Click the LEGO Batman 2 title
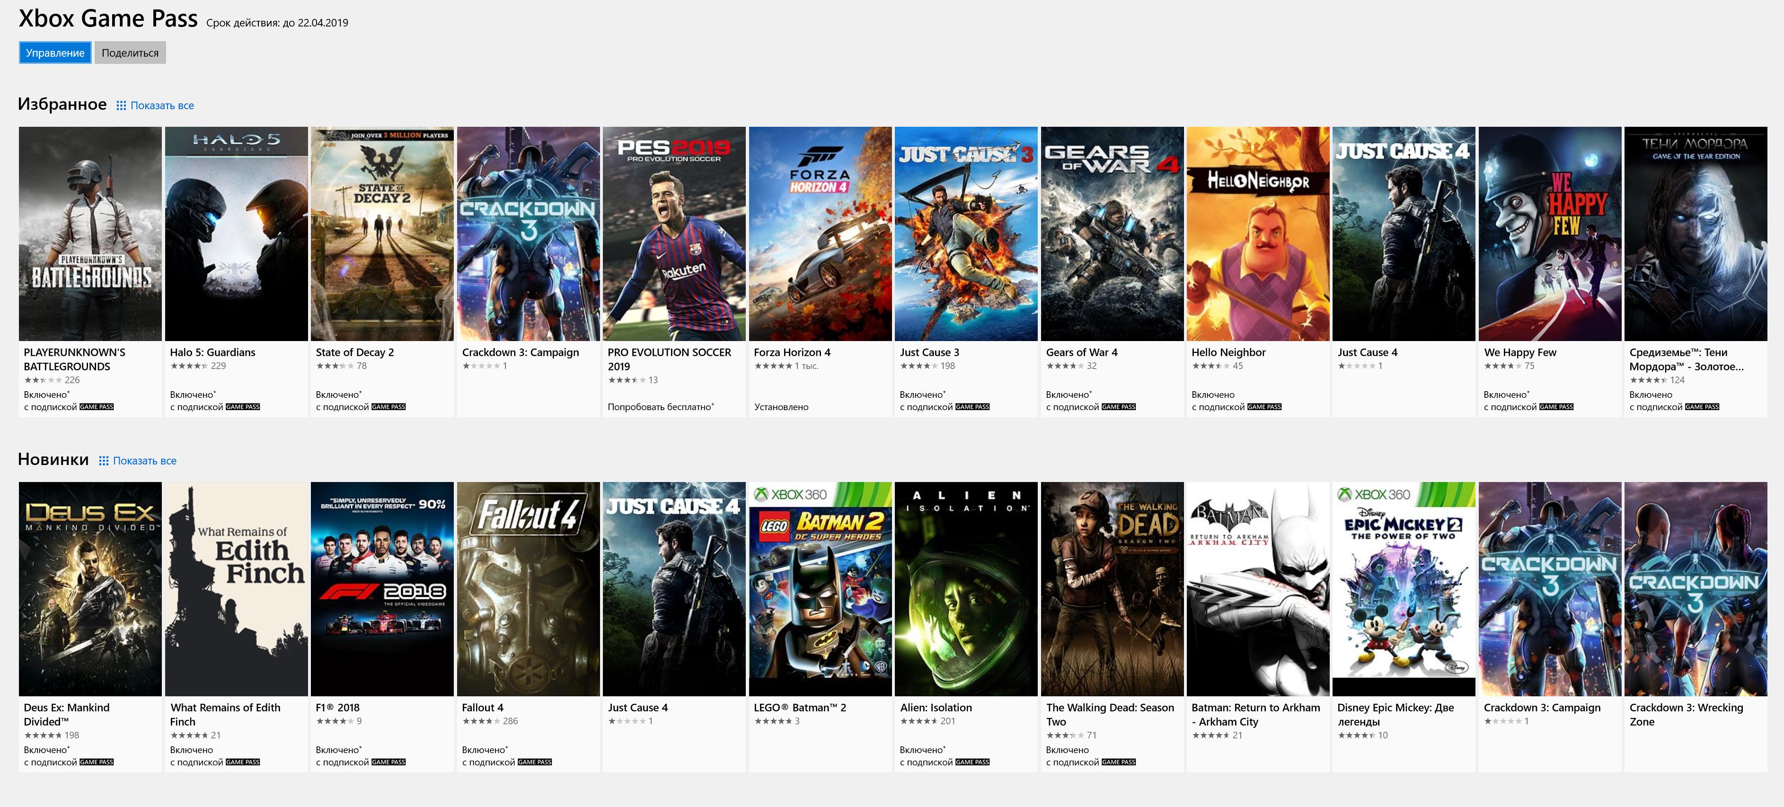The width and height of the screenshot is (1784, 807). tap(800, 707)
